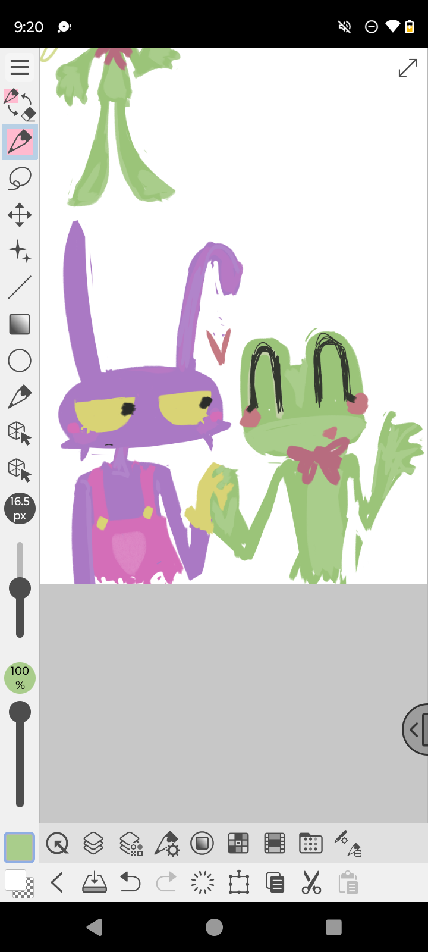Open the hamburger main menu

point(20,67)
